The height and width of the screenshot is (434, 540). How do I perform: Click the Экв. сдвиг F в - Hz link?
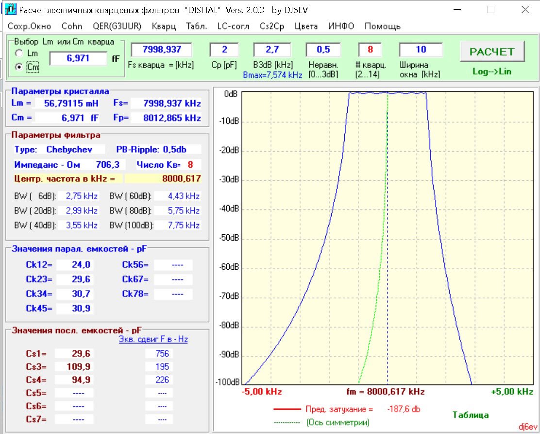pyautogui.click(x=153, y=339)
